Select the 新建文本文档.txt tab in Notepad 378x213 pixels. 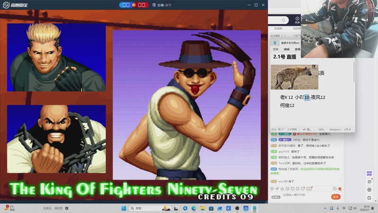pyautogui.click(x=290, y=43)
